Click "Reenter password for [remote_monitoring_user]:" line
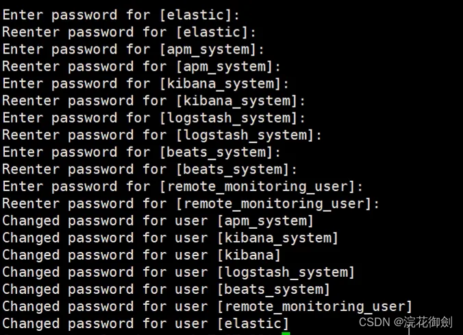 coord(191,204)
